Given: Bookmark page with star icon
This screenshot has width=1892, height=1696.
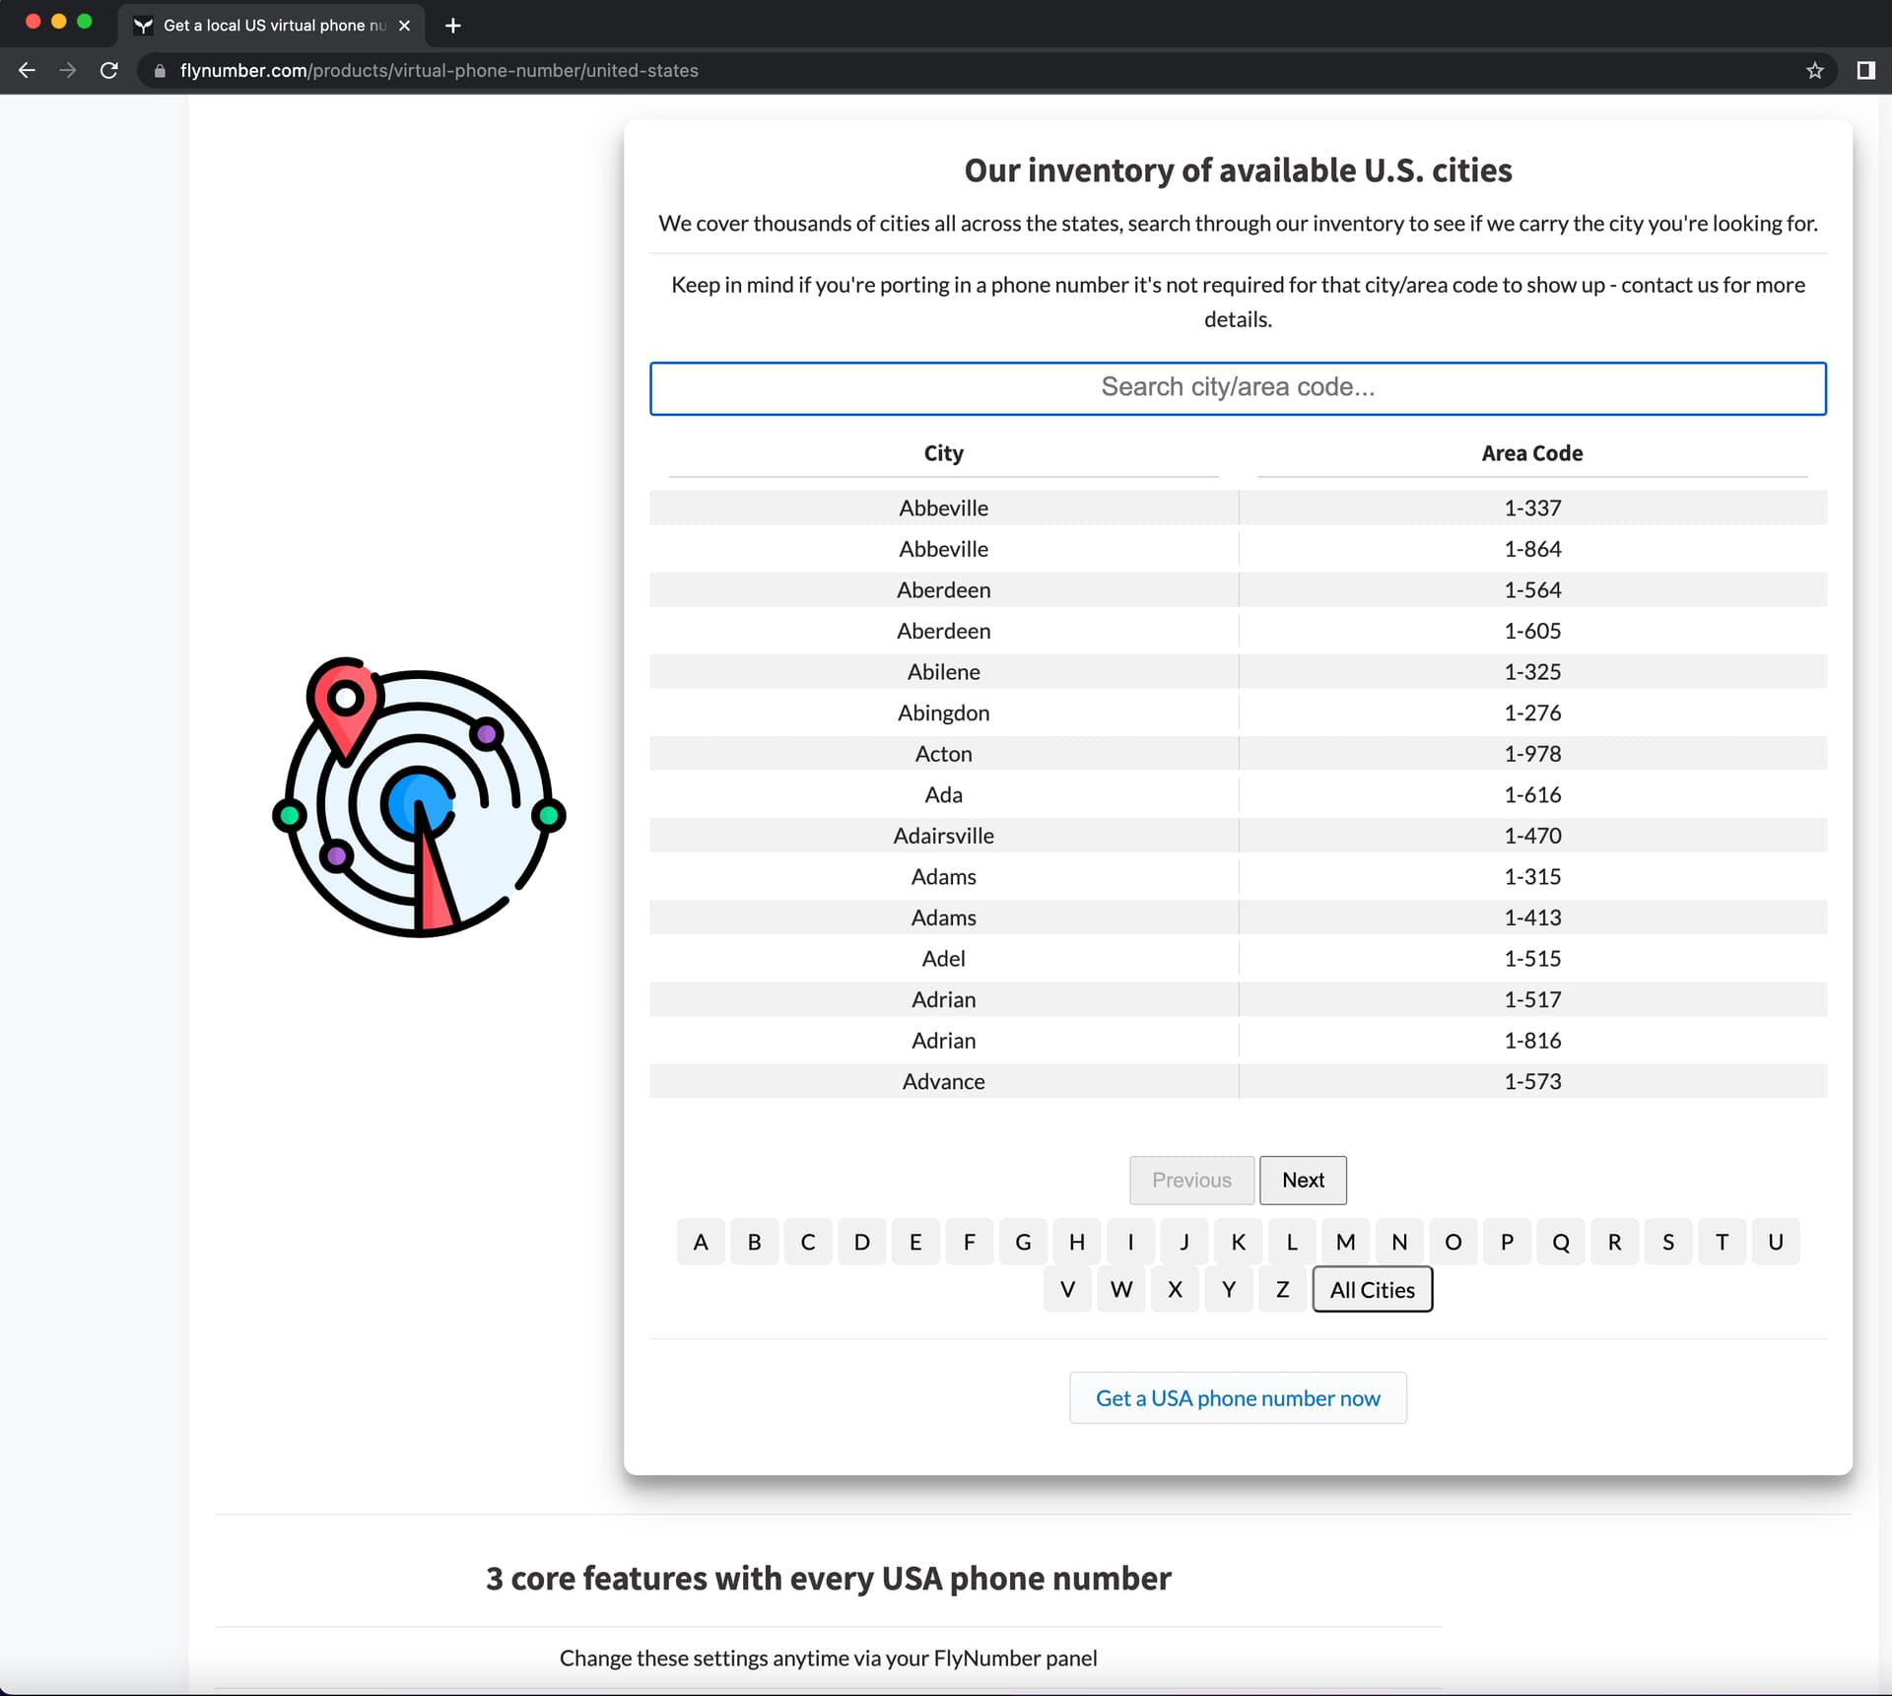Looking at the screenshot, I should tap(1814, 70).
